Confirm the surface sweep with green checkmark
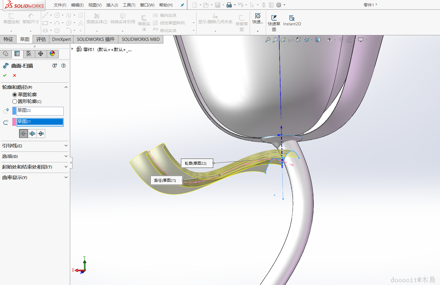 5,76
